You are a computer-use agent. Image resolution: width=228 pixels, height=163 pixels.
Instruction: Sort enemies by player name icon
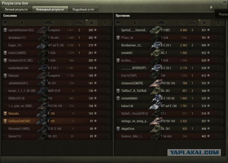click(x=135, y=23)
